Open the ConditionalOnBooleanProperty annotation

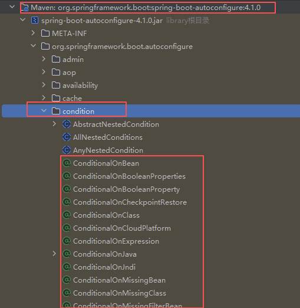127,189
